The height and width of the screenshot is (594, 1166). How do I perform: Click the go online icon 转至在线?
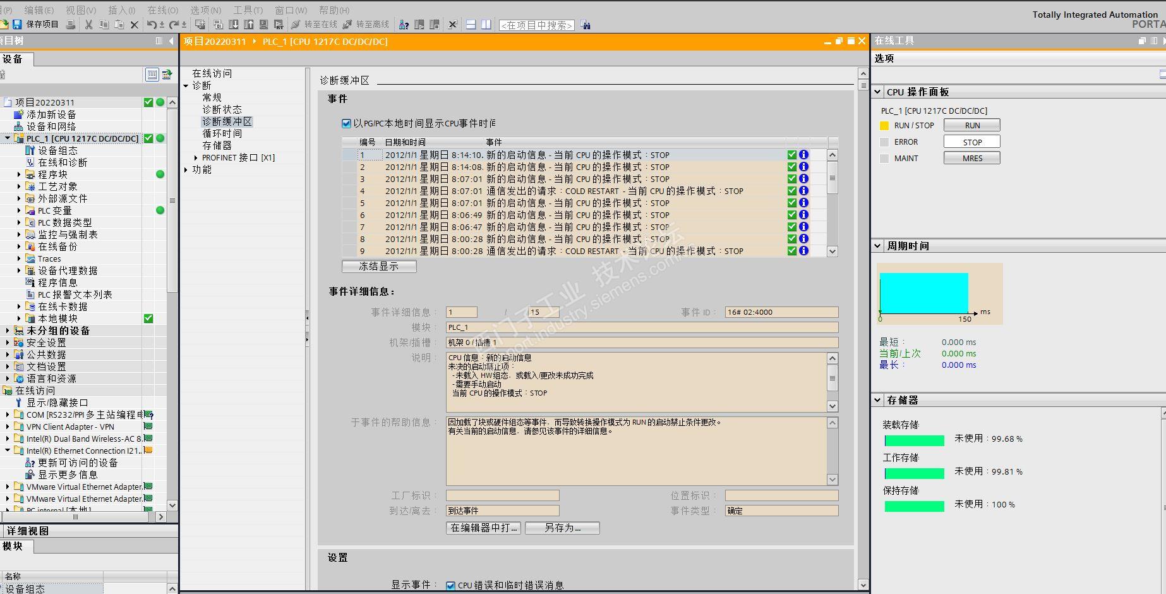(296, 25)
